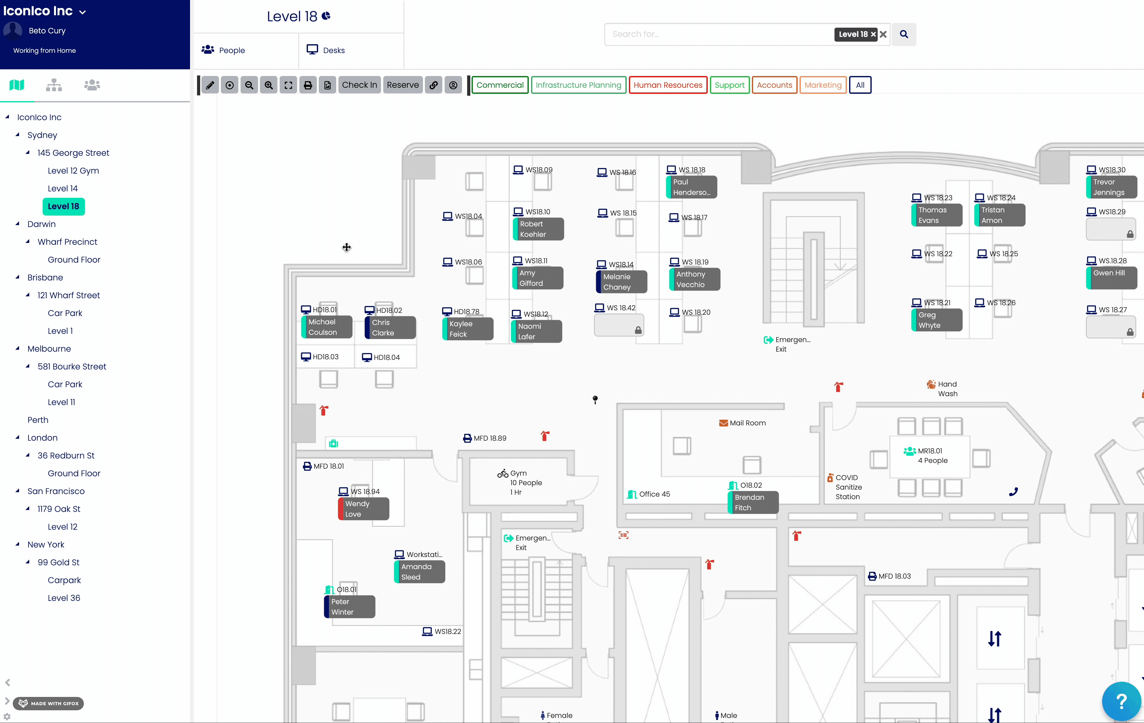Select Office 45 door icon
Screen dimensions: 1144x723
coord(632,494)
